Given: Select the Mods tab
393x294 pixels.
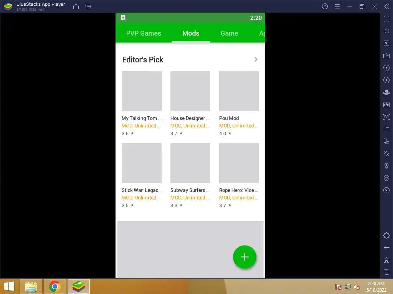Looking at the screenshot, I should coord(191,33).
